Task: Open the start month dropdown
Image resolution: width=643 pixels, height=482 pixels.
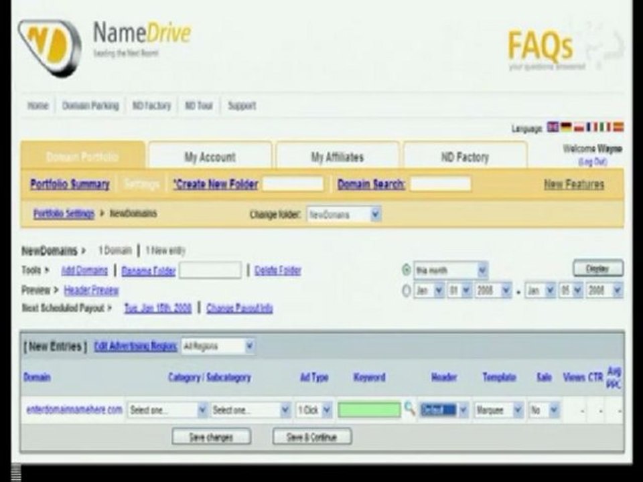Action: 429,291
